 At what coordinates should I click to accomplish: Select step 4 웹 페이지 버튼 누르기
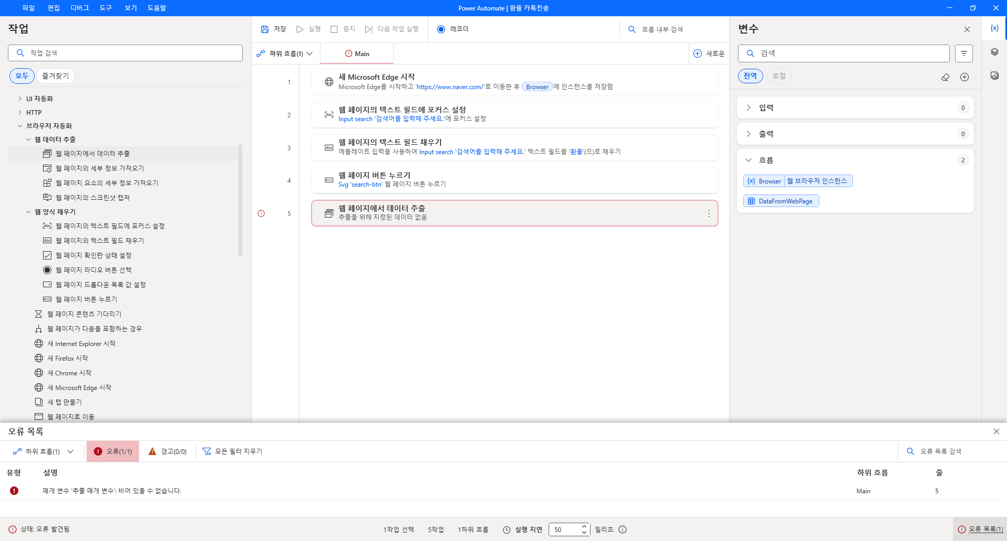coord(515,180)
